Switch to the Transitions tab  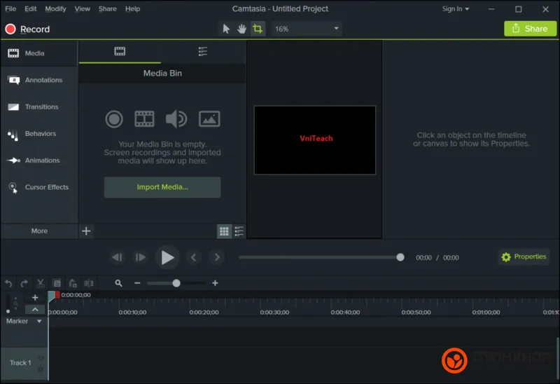(x=39, y=107)
